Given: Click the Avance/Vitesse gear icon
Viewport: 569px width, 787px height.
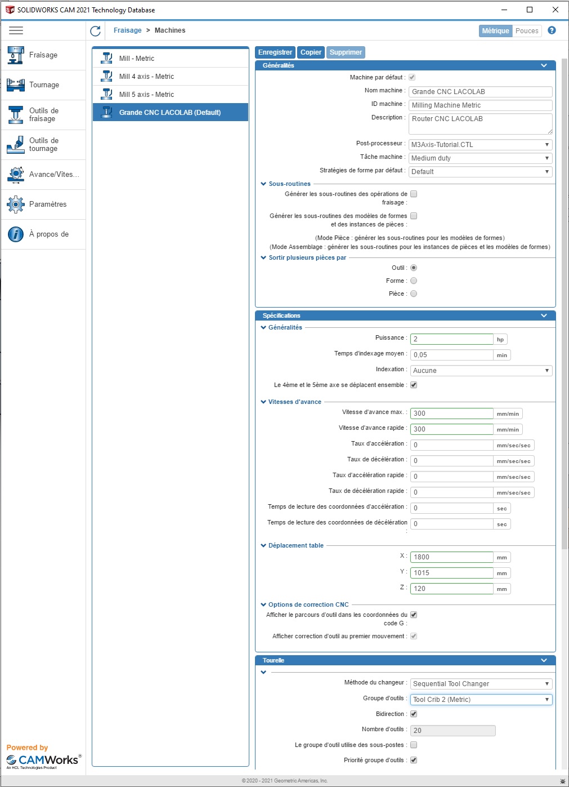Looking at the screenshot, I should [x=15, y=175].
